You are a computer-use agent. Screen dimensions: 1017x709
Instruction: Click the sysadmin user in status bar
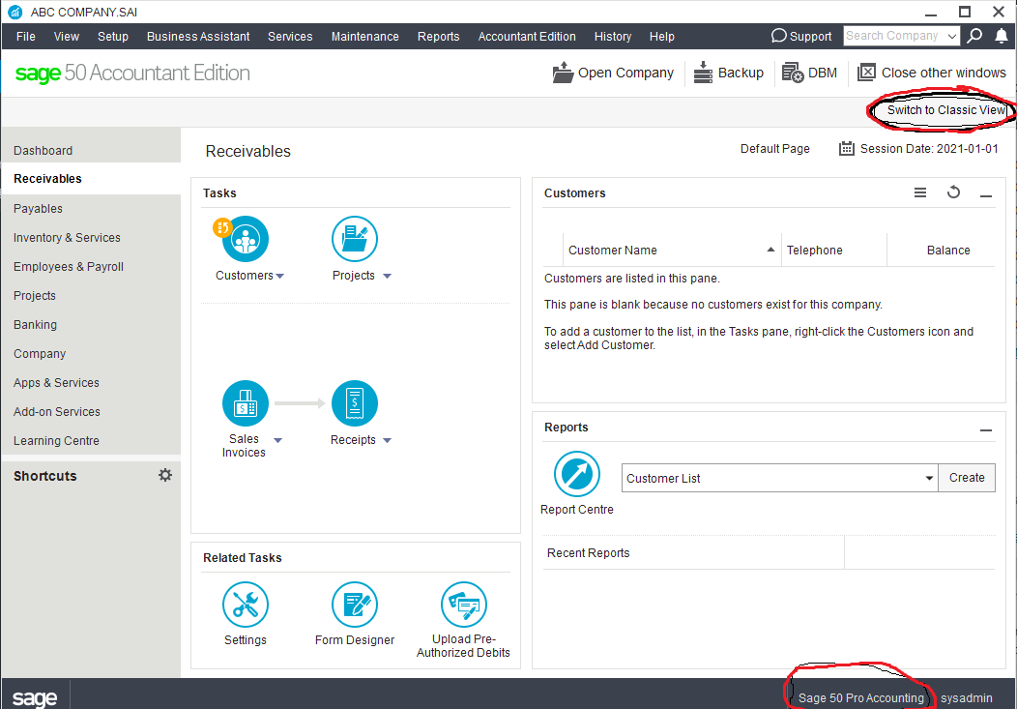click(x=967, y=698)
